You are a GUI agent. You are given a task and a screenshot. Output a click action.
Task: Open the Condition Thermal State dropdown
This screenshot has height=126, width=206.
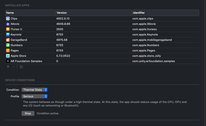pyautogui.click(x=35, y=90)
